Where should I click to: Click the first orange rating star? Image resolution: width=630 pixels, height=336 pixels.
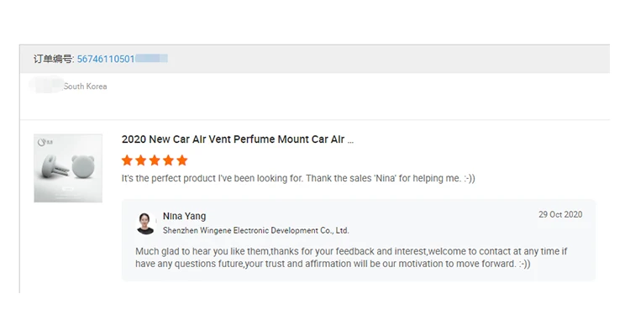tap(127, 160)
